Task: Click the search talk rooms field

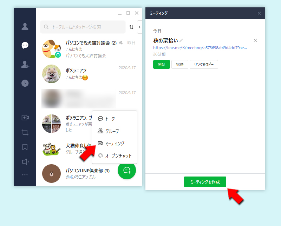Action: tap(83, 27)
